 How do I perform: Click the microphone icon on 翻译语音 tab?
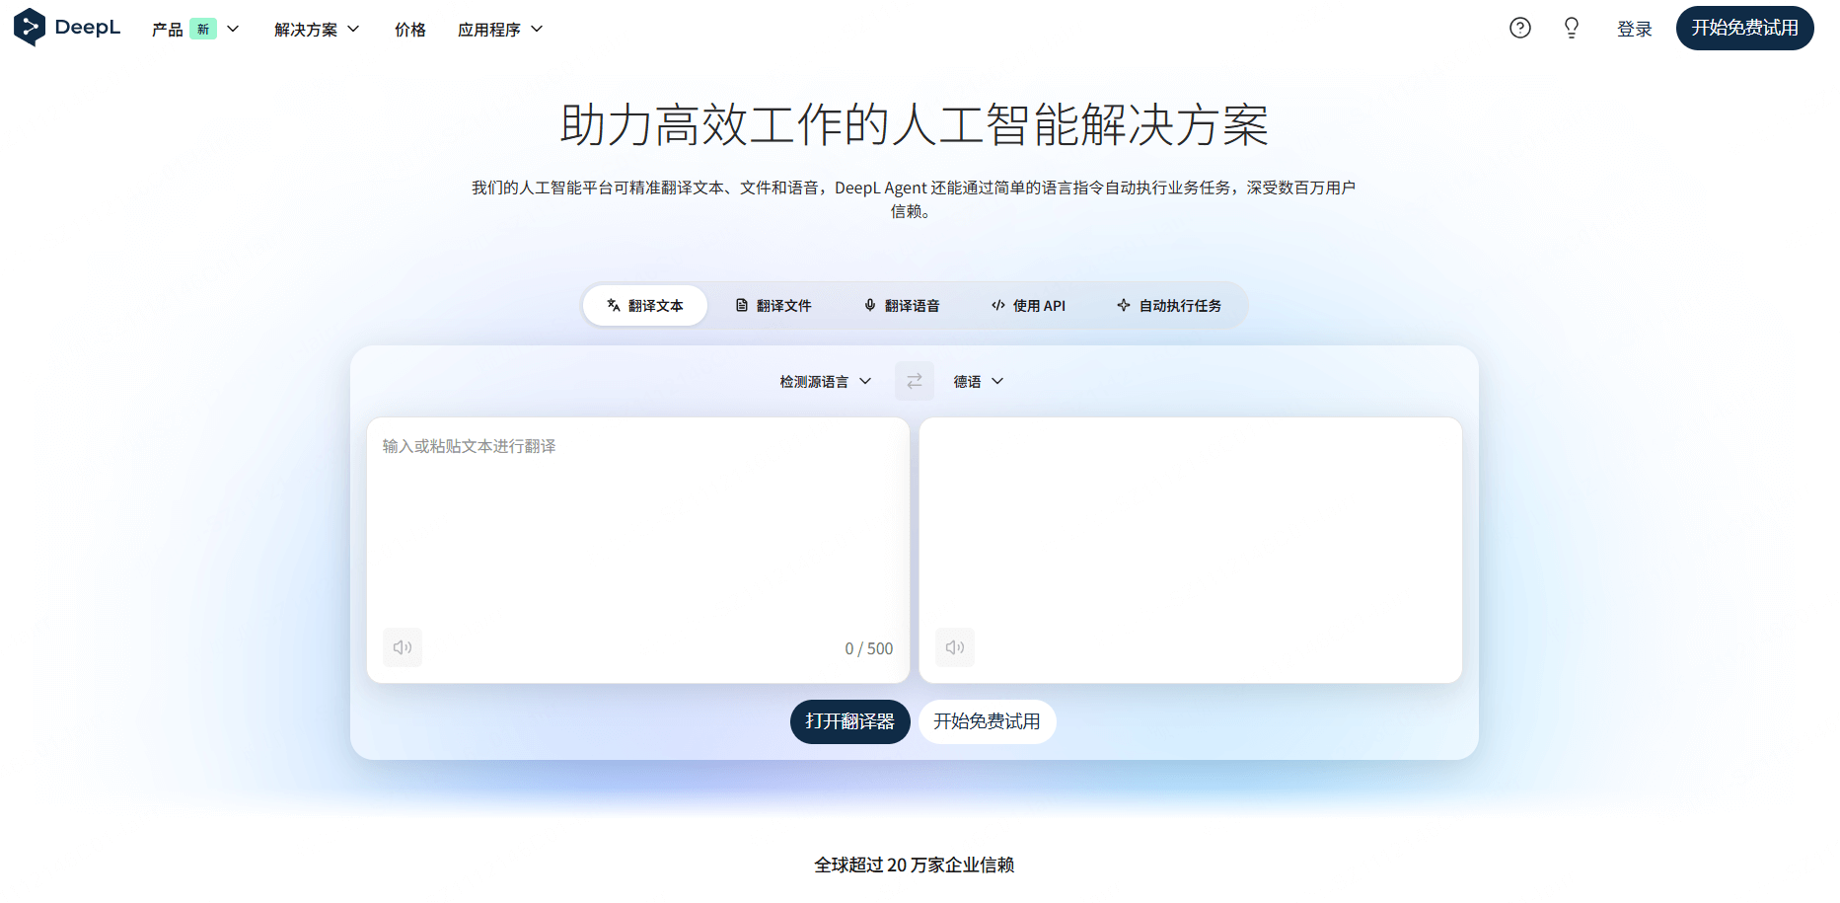[x=870, y=305]
